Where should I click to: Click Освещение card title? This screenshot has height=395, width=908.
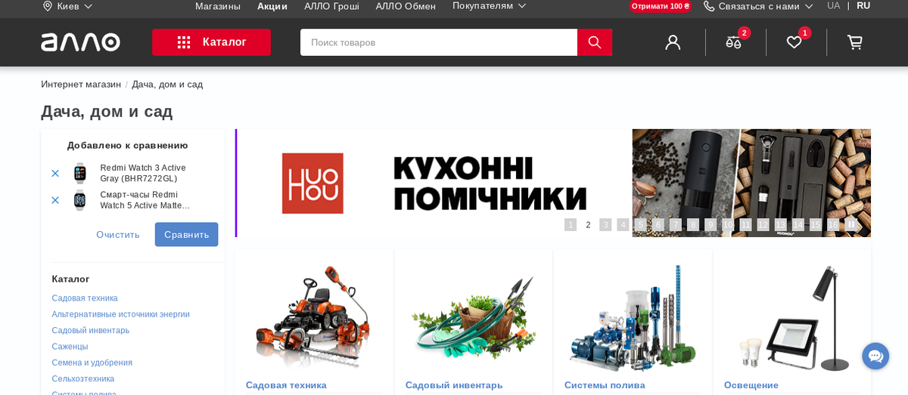point(751,385)
